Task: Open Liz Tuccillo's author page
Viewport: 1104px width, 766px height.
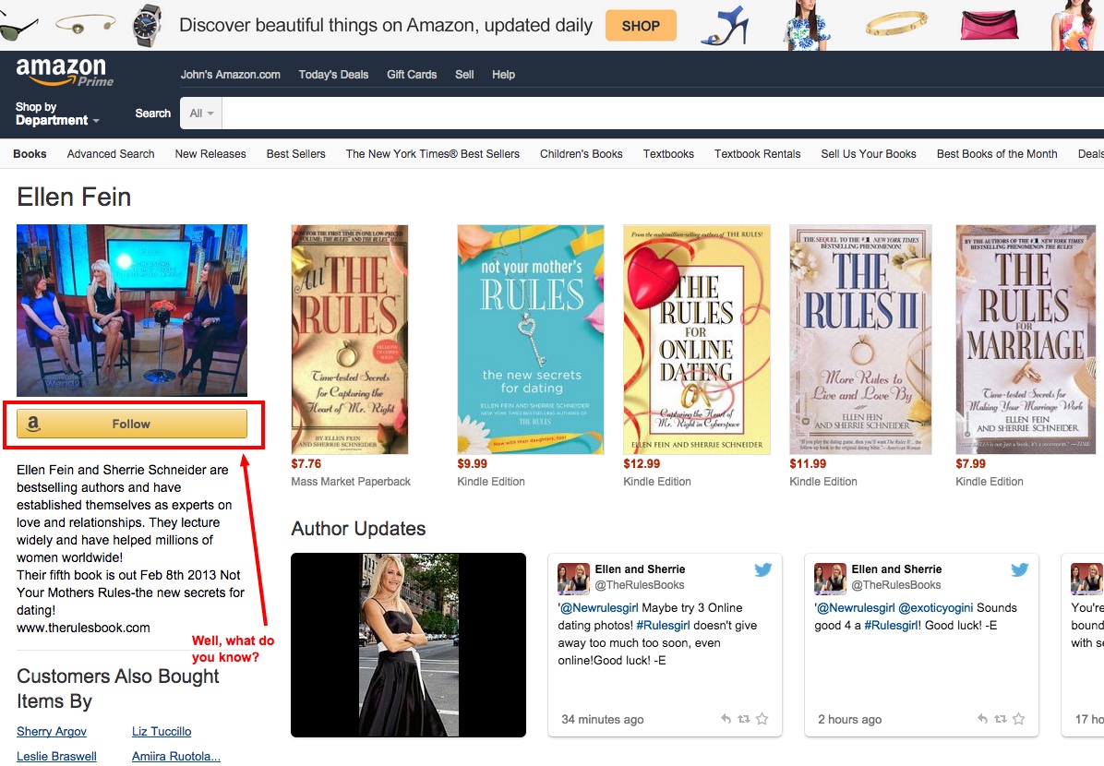Action: pos(162,732)
